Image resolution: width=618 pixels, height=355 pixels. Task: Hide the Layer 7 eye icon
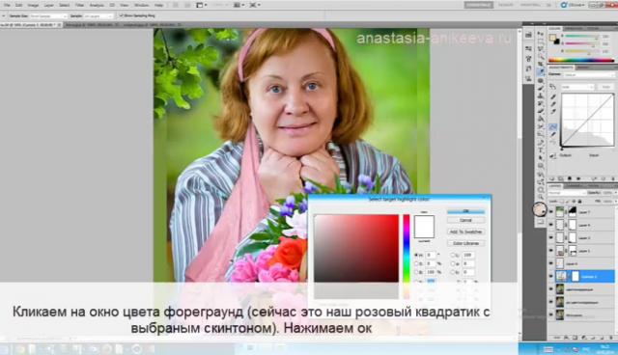coord(551,212)
